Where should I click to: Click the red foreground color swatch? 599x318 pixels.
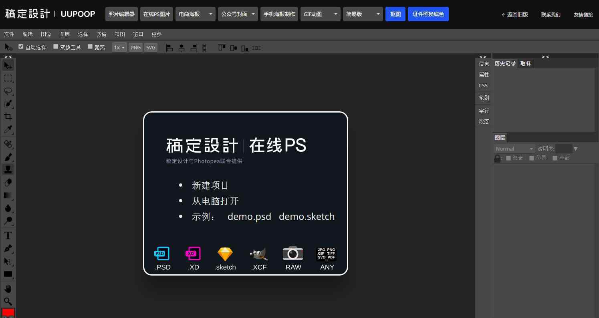(8, 312)
